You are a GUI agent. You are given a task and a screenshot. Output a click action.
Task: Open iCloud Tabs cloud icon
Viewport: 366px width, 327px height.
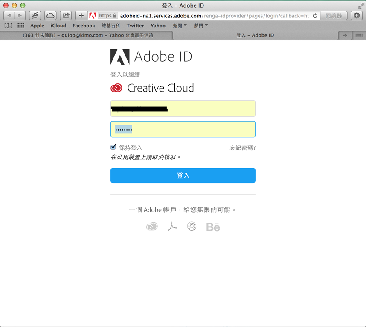tap(50, 16)
